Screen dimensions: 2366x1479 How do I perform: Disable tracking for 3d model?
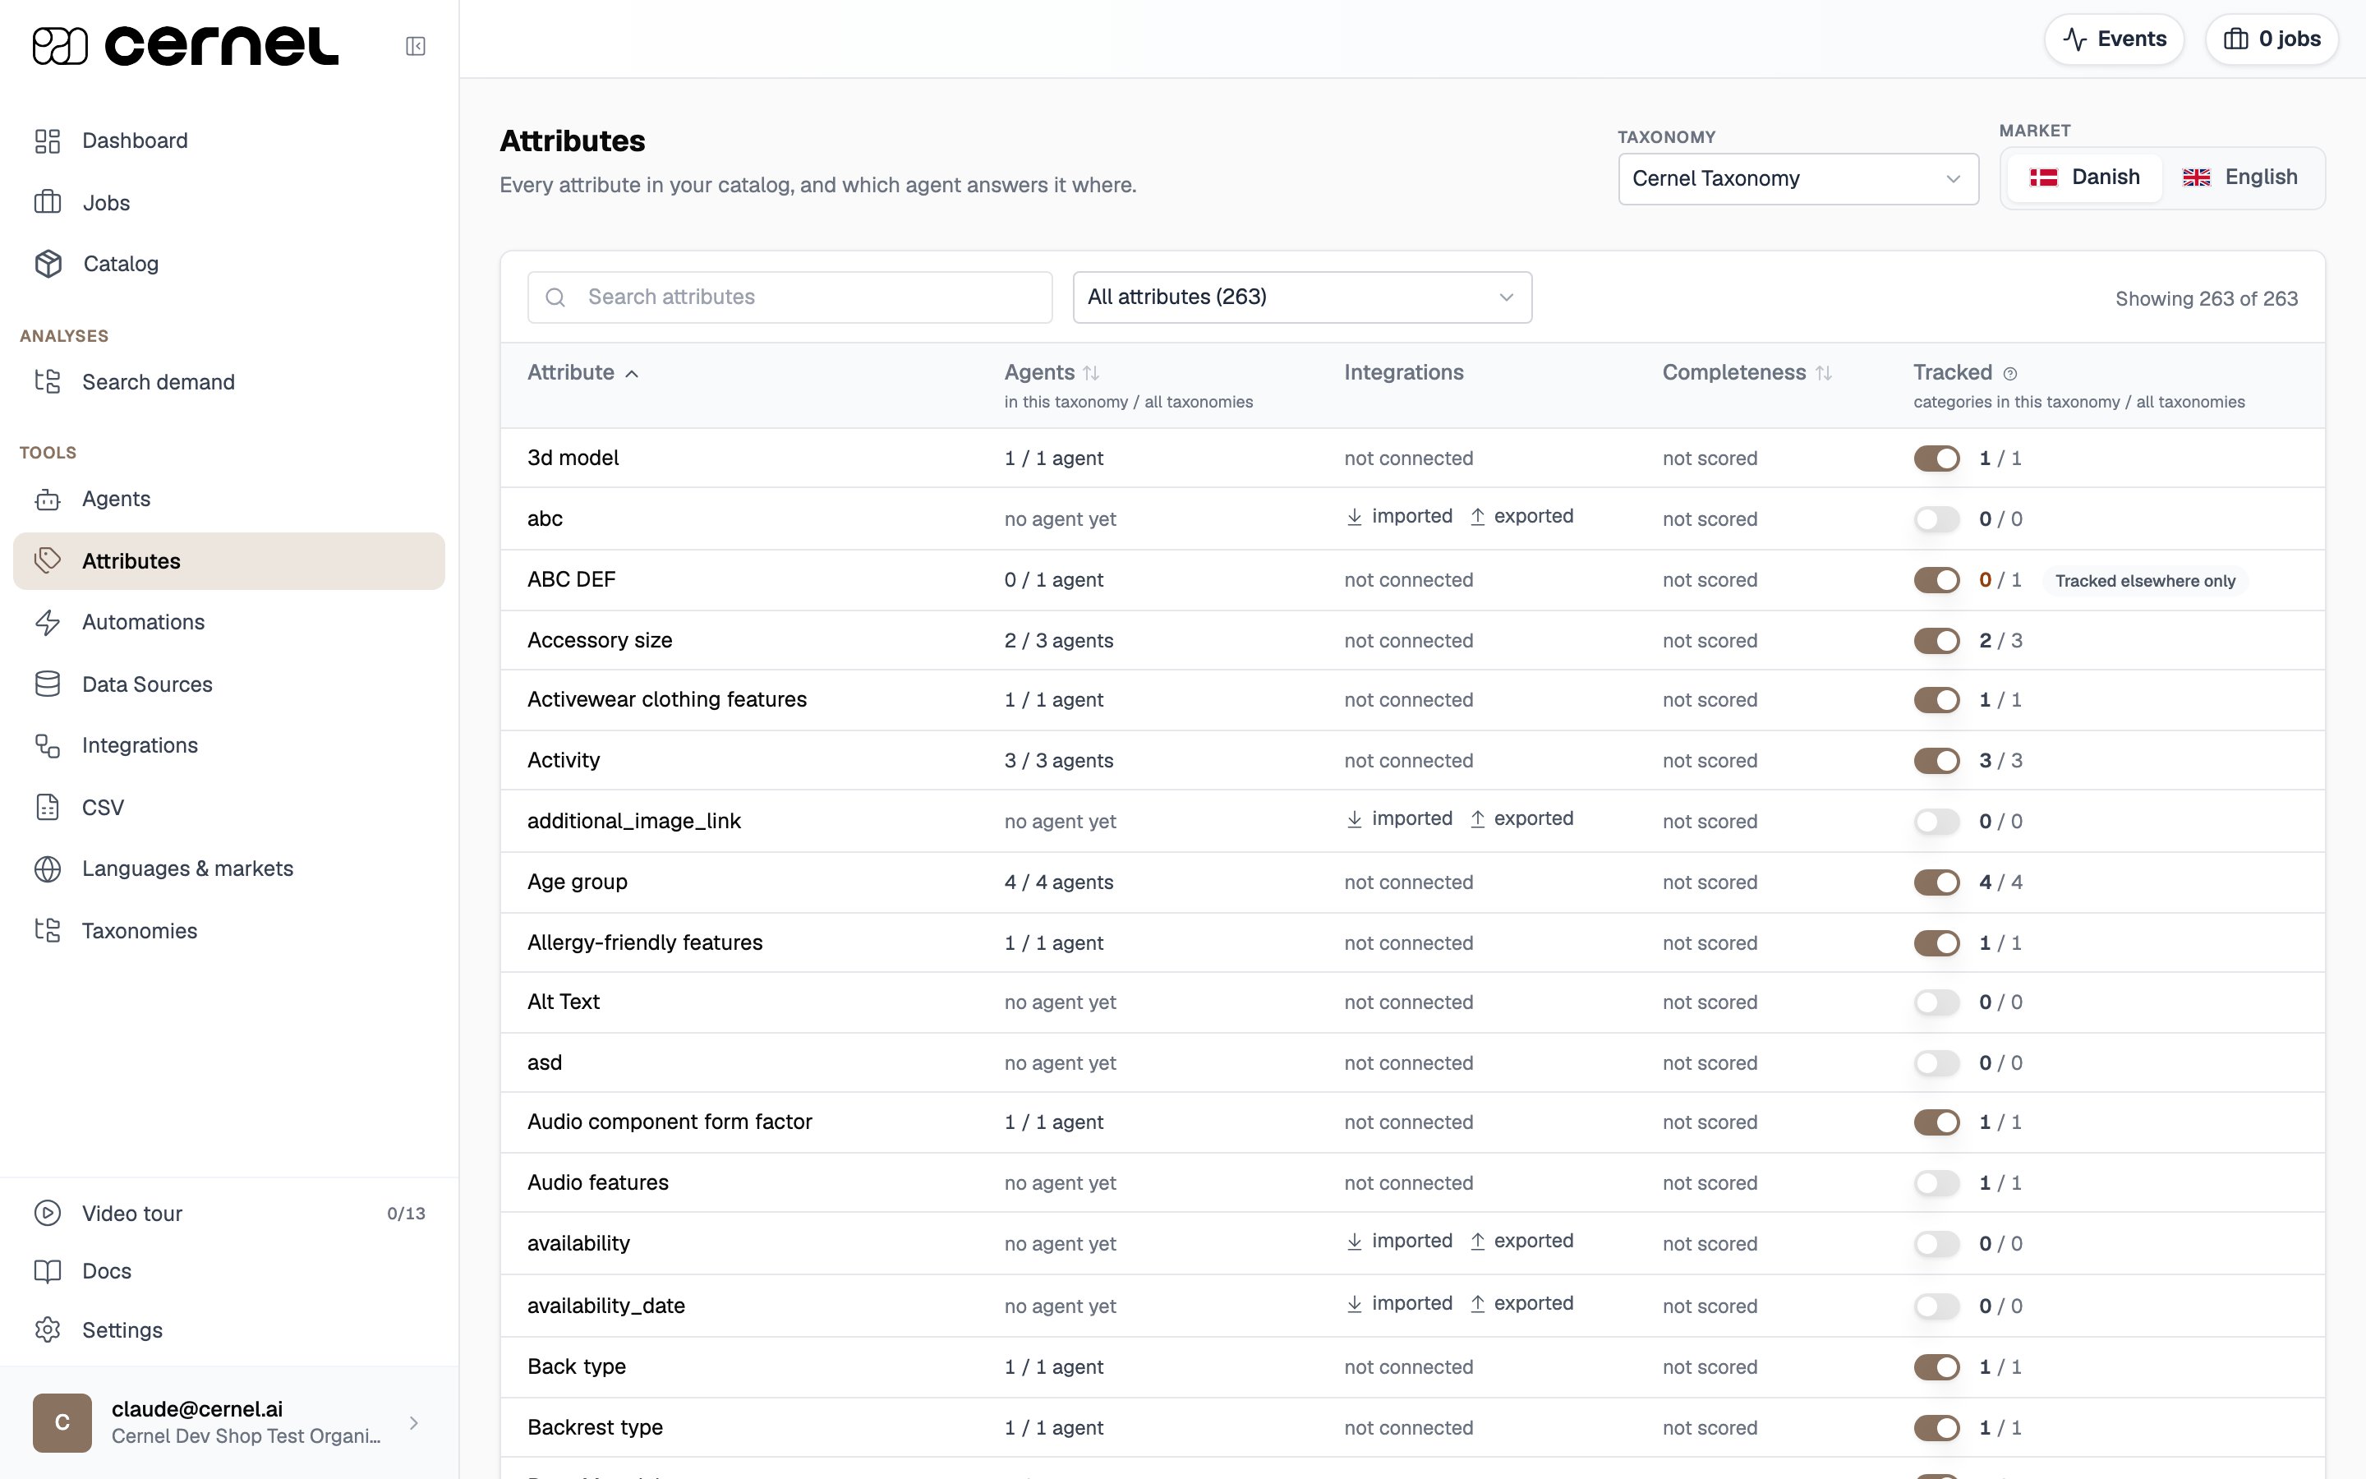[x=1936, y=458]
